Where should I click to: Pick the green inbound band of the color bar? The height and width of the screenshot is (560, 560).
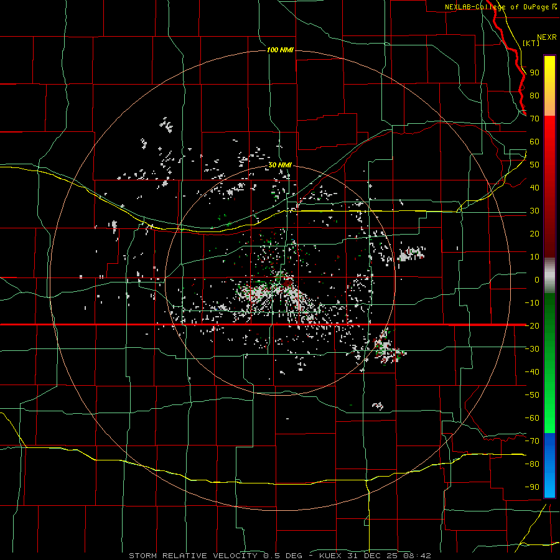click(549, 363)
